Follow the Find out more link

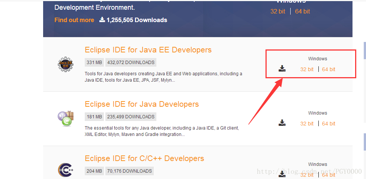click(x=74, y=20)
